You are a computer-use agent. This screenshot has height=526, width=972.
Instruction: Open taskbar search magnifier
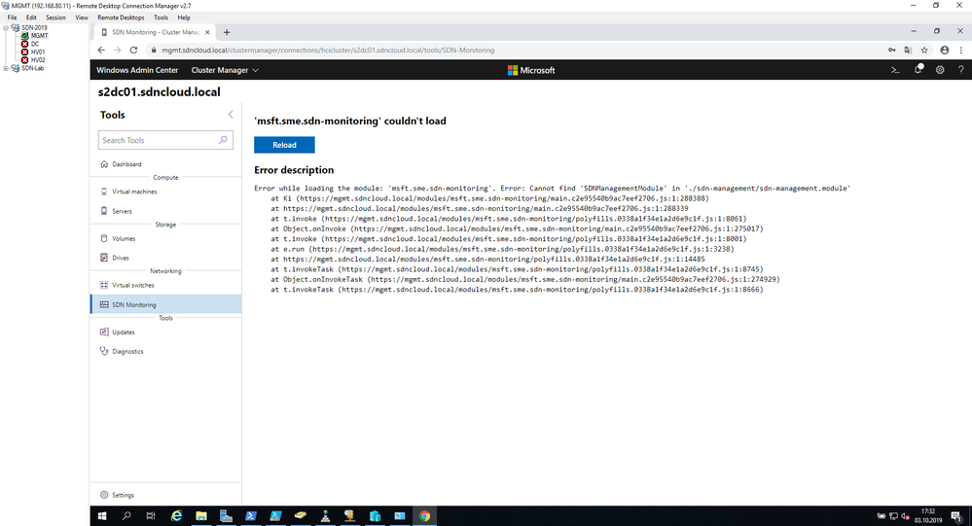126,515
